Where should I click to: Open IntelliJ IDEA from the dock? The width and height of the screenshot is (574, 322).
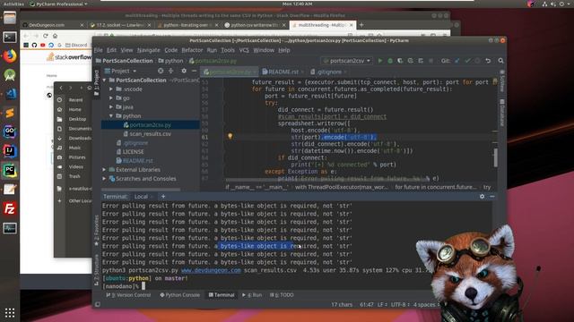tap(10, 151)
